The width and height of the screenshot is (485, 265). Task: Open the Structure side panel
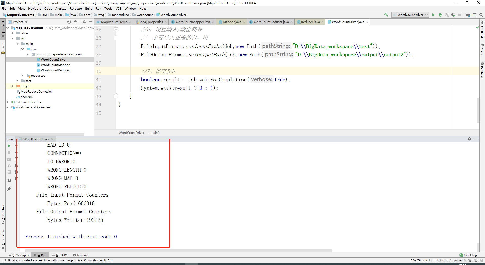(3, 214)
